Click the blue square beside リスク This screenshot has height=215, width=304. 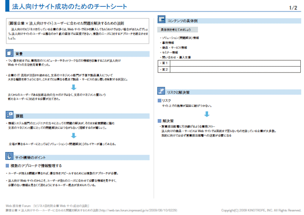coord(159,101)
